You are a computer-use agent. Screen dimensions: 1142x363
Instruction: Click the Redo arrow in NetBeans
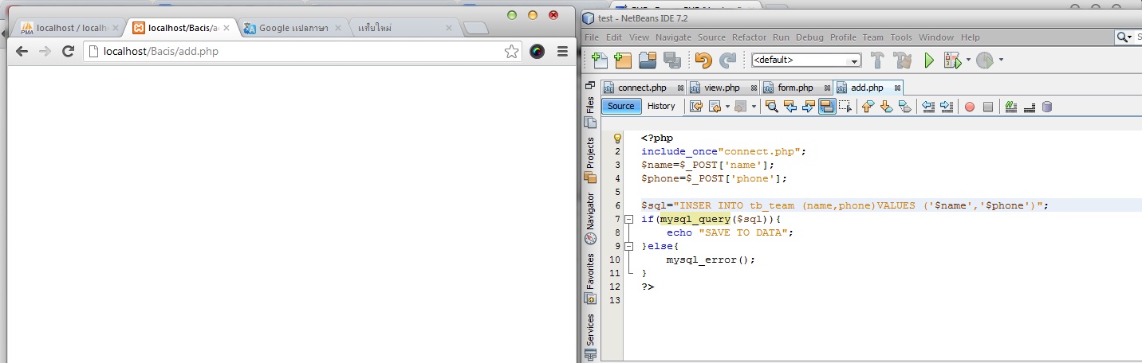pos(727,60)
